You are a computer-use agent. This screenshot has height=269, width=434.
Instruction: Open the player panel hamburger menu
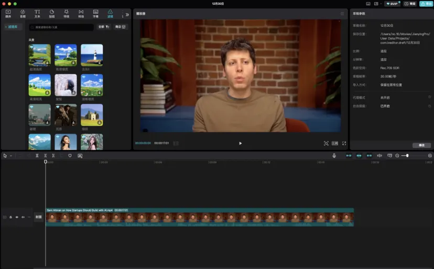[342, 14]
